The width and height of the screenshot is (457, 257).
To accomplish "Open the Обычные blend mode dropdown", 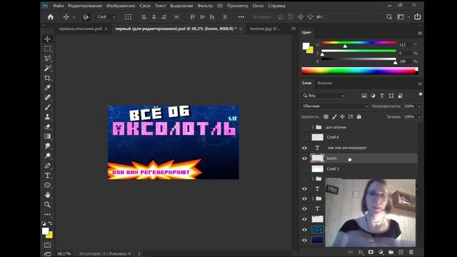I will (335, 106).
